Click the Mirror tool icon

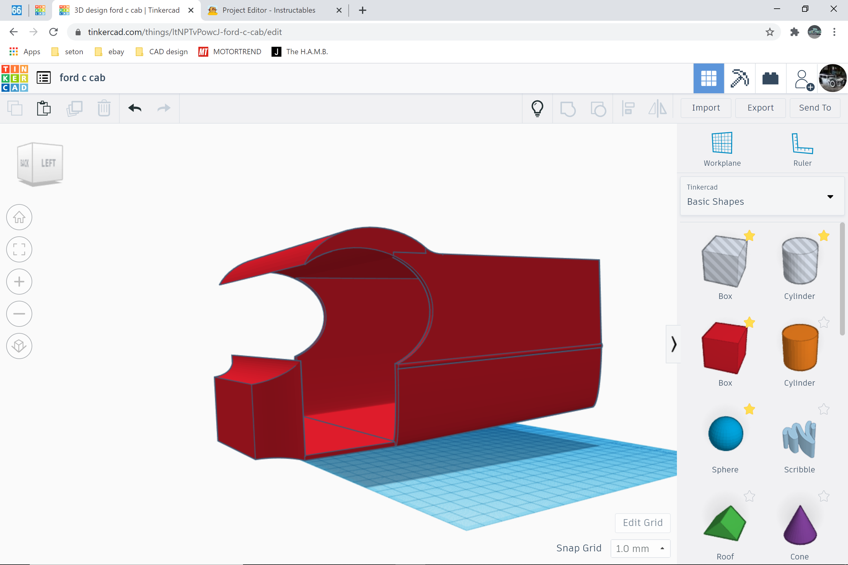[658, 108]
